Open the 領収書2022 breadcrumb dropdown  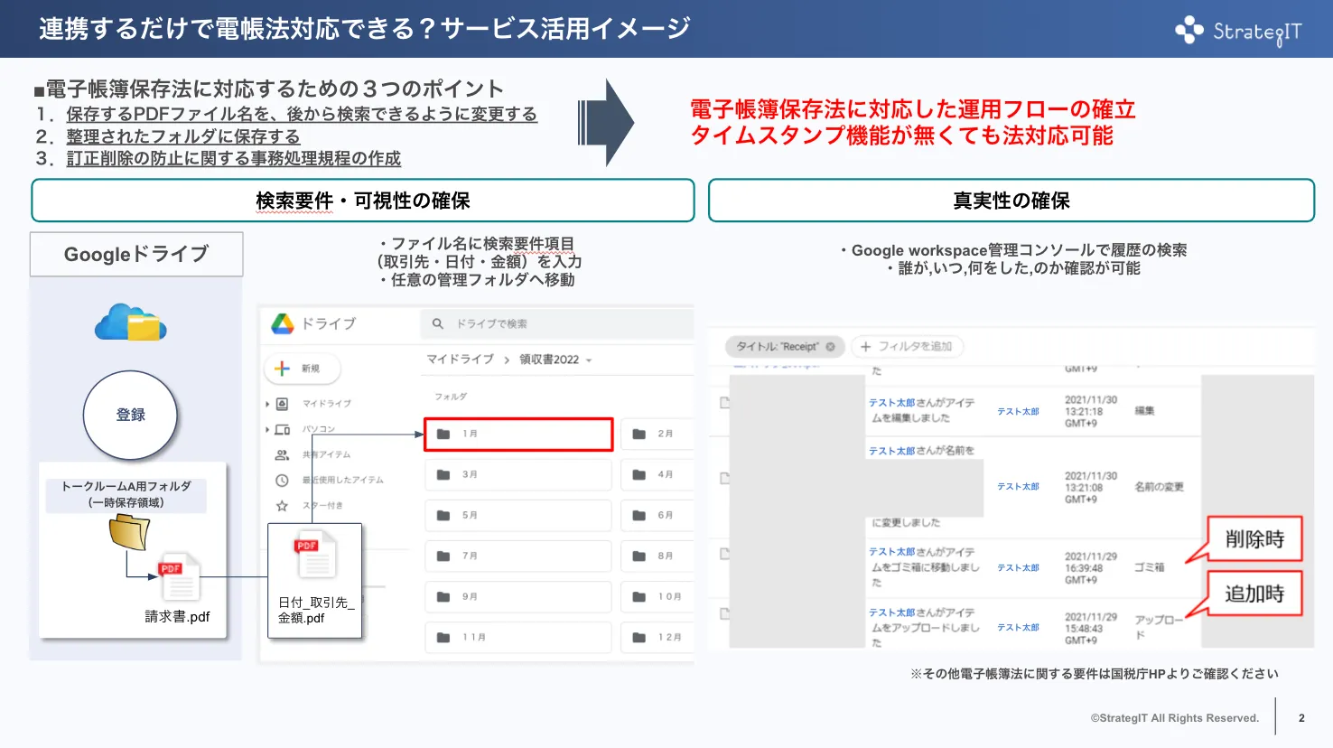589,360
